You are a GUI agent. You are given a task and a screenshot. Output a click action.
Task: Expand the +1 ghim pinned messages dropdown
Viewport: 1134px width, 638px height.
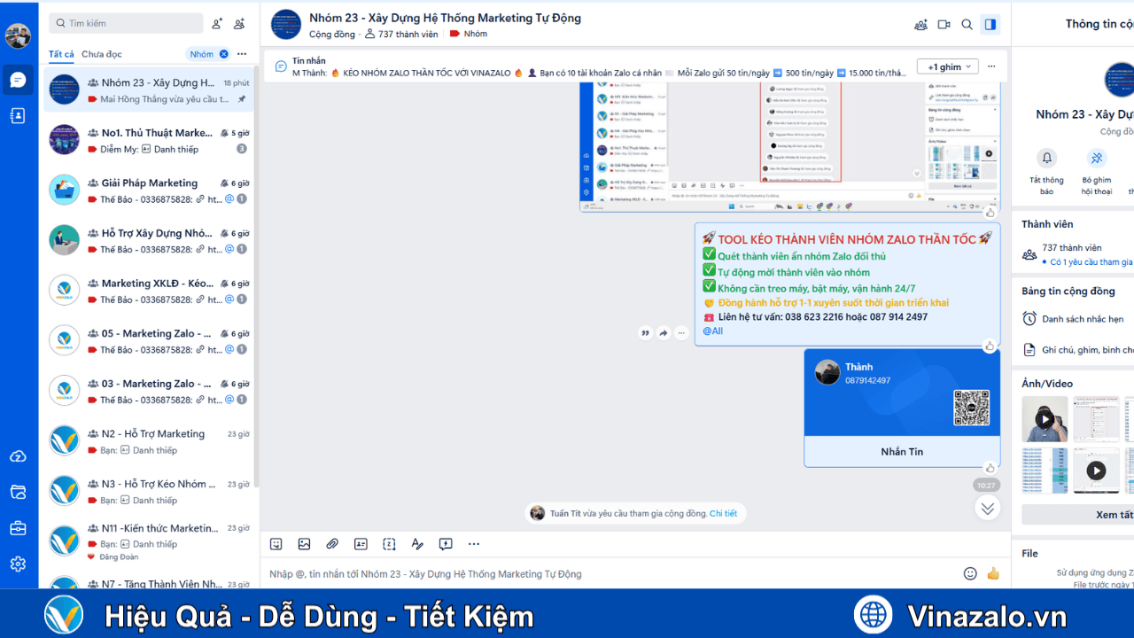pos(950,66)
